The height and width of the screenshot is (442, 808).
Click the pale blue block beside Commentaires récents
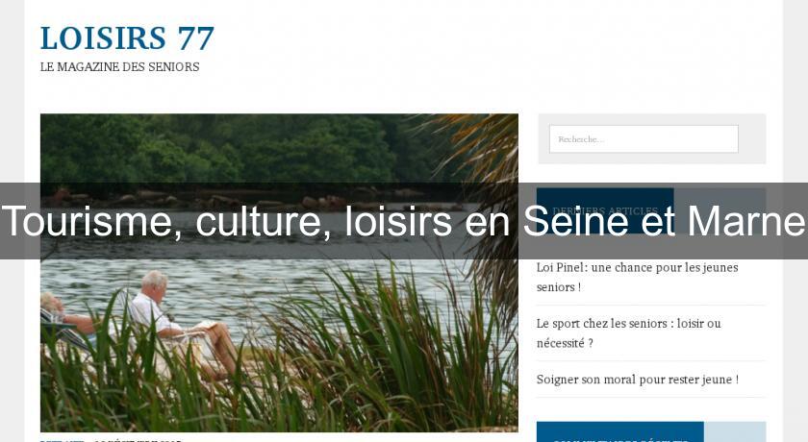coord(735,432)
